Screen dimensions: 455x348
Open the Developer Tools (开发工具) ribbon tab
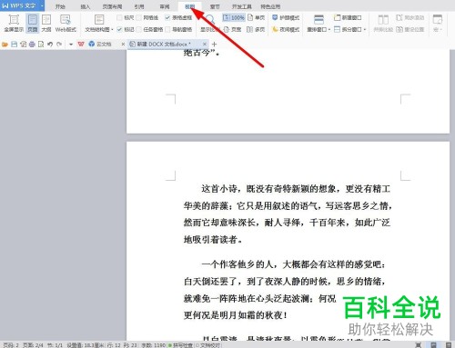(241, 6)
